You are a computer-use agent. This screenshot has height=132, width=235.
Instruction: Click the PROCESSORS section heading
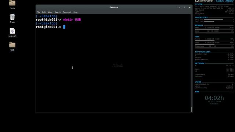201,18
